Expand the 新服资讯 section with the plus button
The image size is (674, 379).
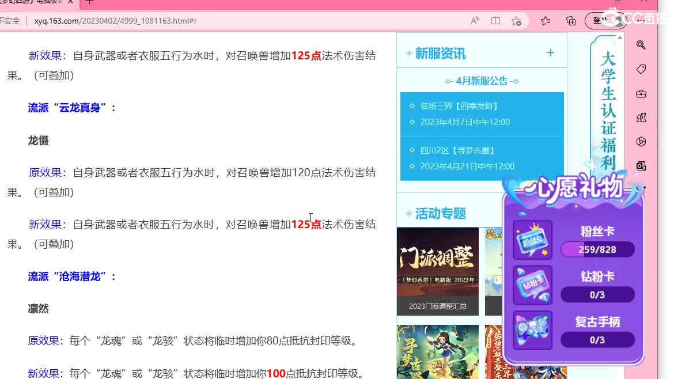550,52
